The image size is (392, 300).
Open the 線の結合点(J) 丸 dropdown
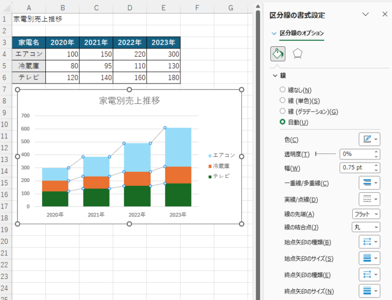pos(366,227)
